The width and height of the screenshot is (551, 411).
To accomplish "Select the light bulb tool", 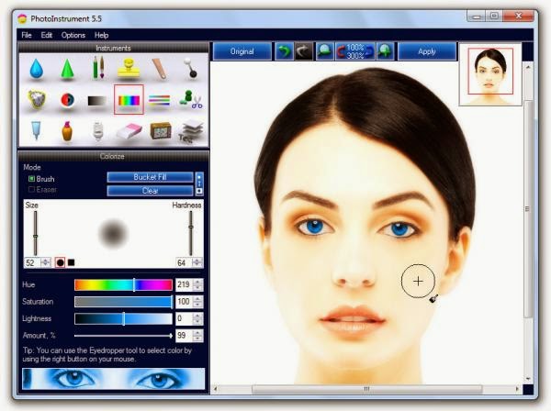I will [x=98, y=131].
